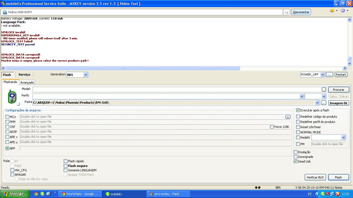Open the chat bubble dropdown arrow
The height and width of the screenshot is (198, 353).
347,11
